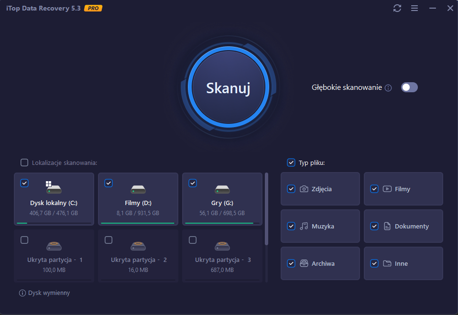Check the Lokalizacje skanowania checkbox

[24, 163]
